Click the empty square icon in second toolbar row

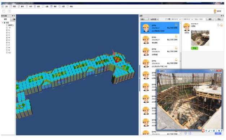tap(4, 11)
